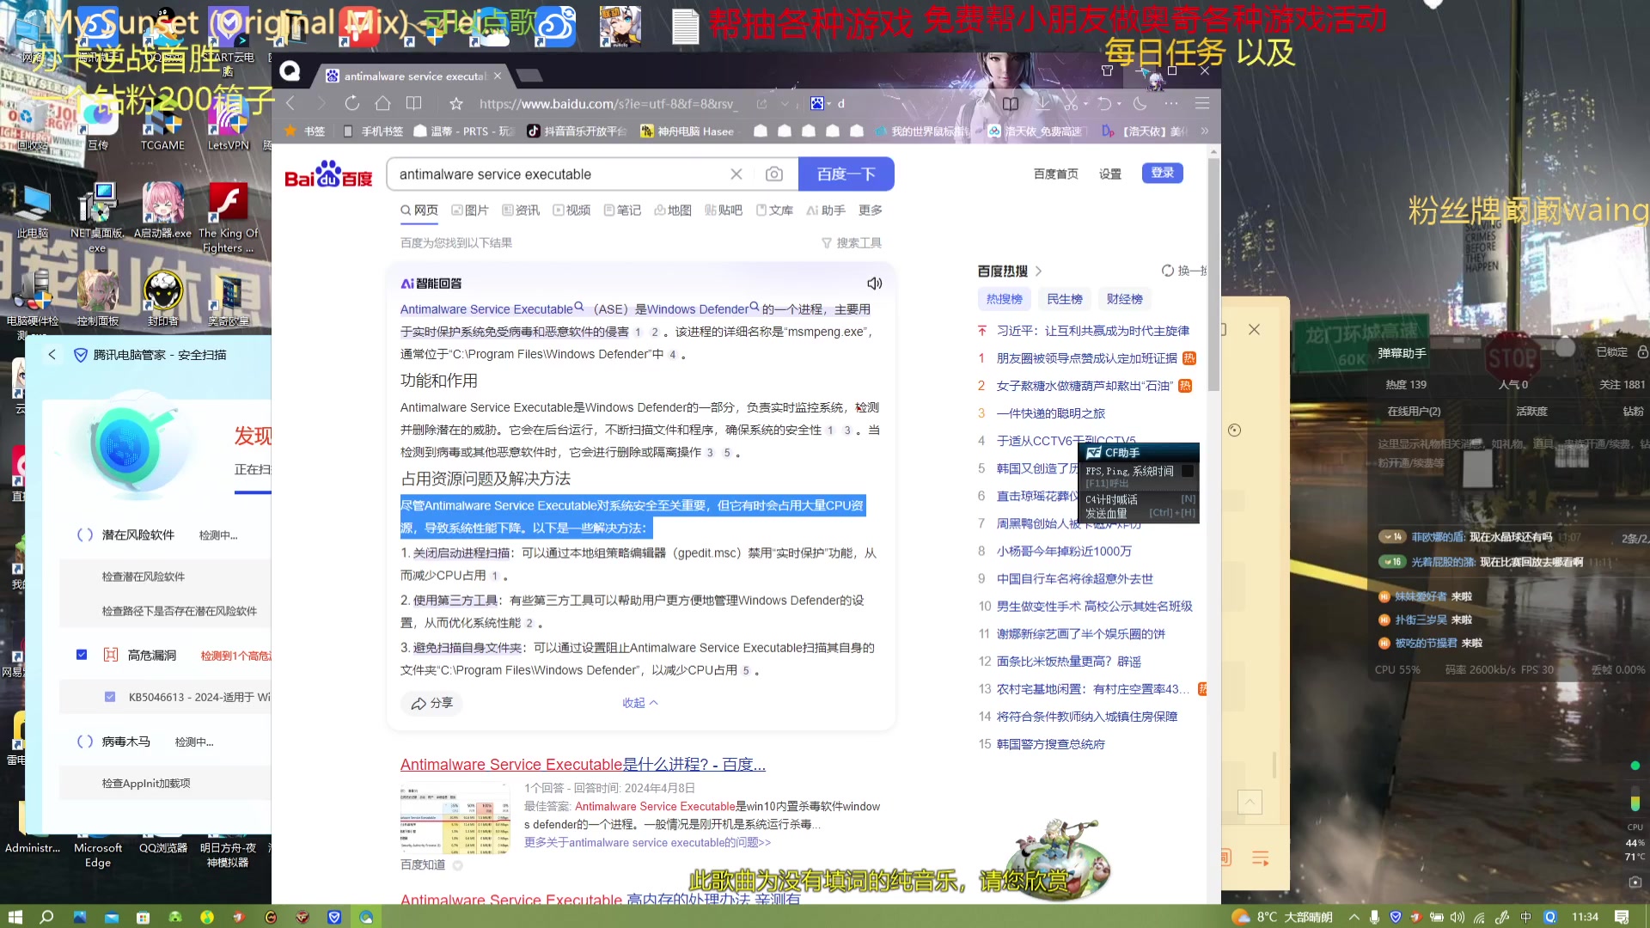Screen dimensions: 1650x928
Task: Toggle night mode with the moon icon
Action: (1140, 104)
